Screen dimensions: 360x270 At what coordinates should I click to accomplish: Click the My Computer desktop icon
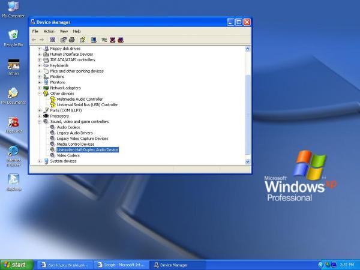(x=13, y=9)
